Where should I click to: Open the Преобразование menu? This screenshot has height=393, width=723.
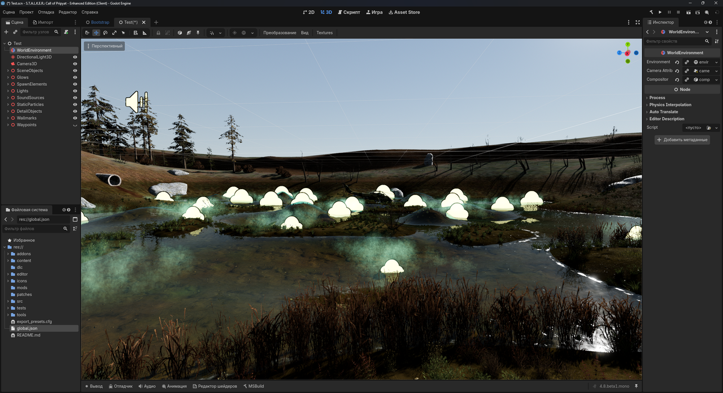pyautogui.click(x=280, y=33)
